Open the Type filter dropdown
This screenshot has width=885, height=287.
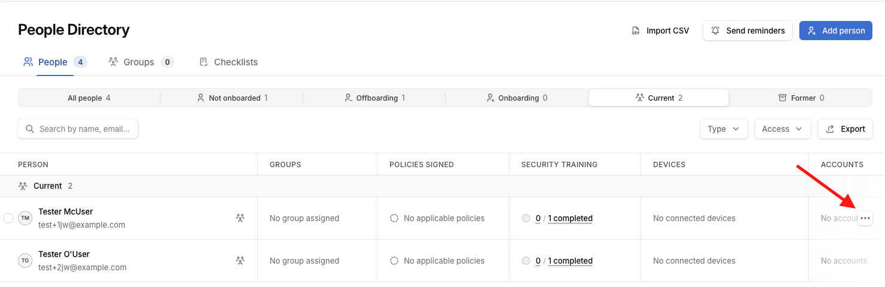tap(724, 129)
